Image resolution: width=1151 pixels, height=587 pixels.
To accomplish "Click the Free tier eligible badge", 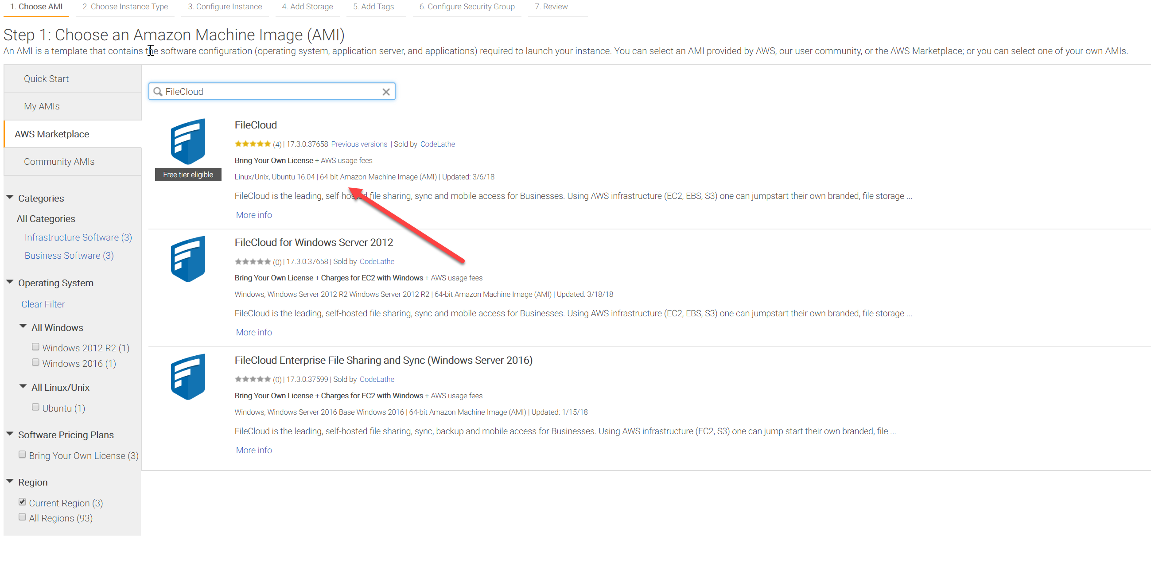I will [x=188, y=175].
